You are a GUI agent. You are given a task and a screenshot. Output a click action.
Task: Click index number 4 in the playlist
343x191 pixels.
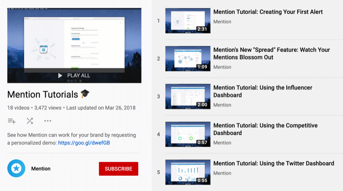click(158, 134)
